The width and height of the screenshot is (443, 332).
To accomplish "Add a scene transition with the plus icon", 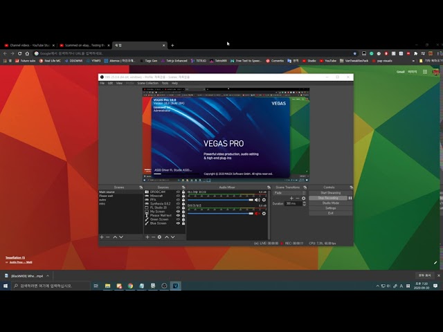I will coord(291,199).
